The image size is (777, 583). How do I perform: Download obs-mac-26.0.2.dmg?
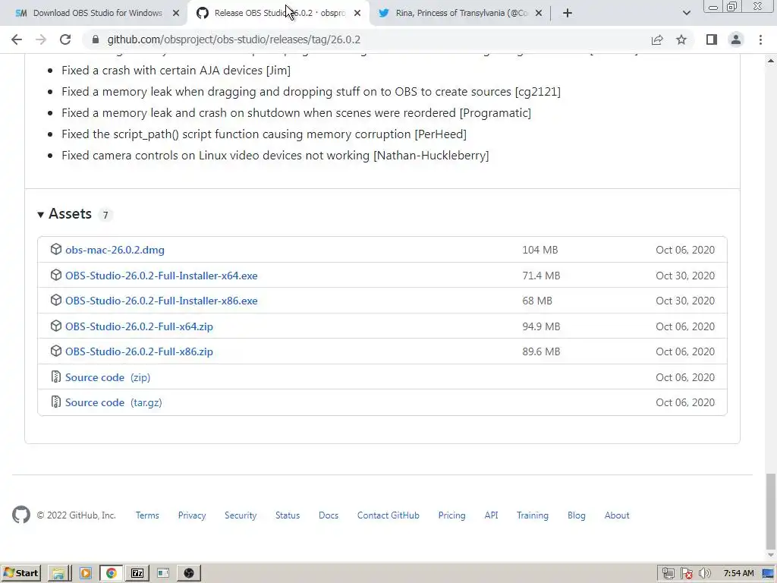[115, 250]
